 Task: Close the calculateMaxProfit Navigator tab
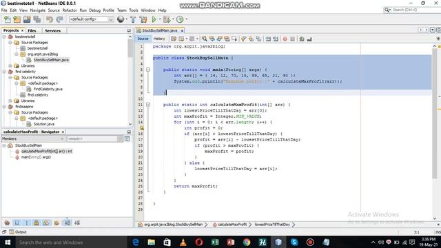(x=63, y=132)
